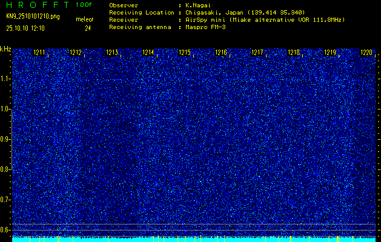The height and width of the screenshot is (242, 381).
Task: Click the 1212 time marker
Action: pos(76,53)
